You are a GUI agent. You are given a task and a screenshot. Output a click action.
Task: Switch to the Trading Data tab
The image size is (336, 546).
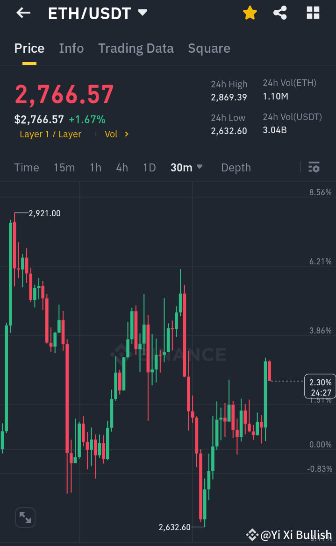click(136, 48)
